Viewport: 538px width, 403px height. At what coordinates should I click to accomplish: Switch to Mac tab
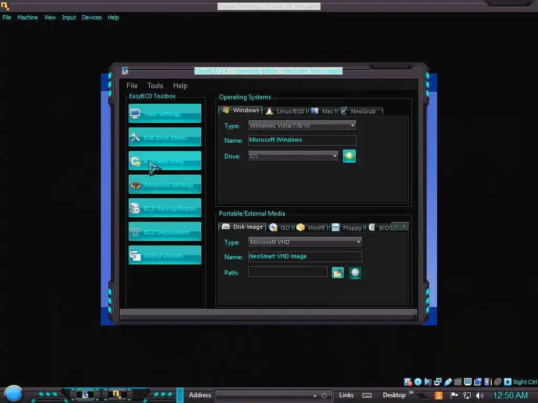coord(322,111)
